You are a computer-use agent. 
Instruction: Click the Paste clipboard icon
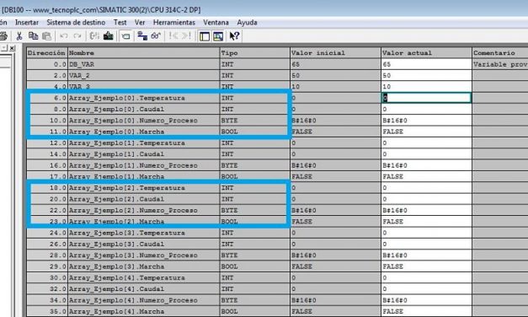(x=47, y=35)
